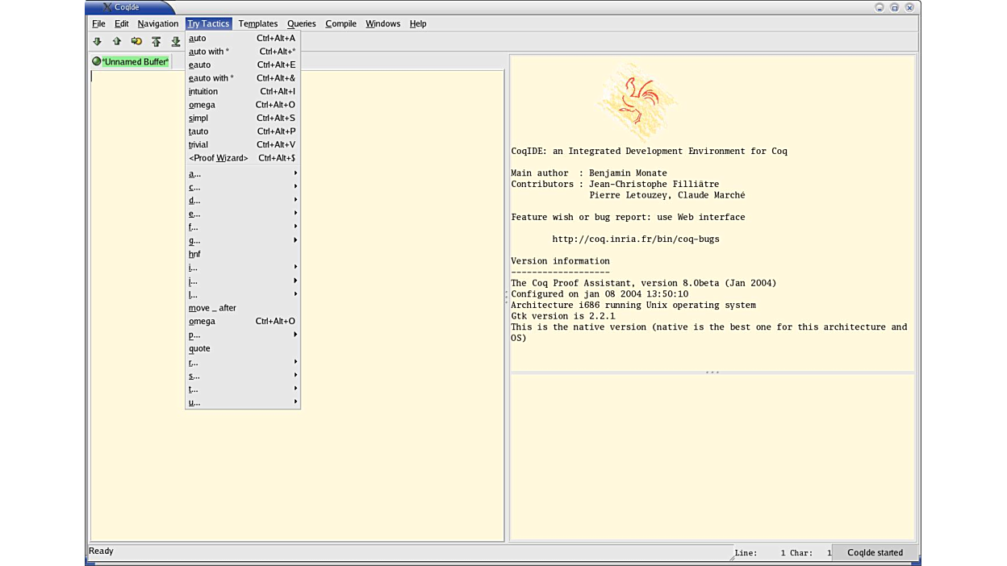Expand the "a..." tactics submenu
Screen dimensions: 1007x566
pos(242,173)
